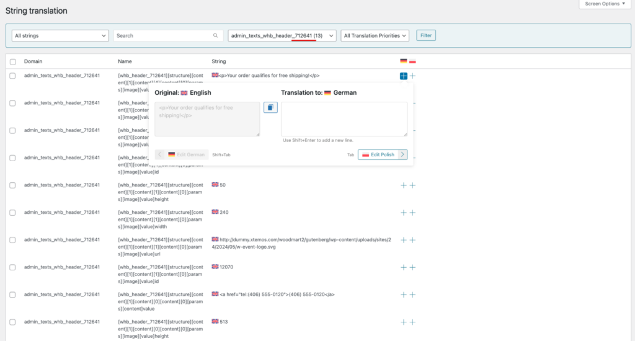Add Polish translation for string 12070
635x341 pixels.
(x=412, y=267)
